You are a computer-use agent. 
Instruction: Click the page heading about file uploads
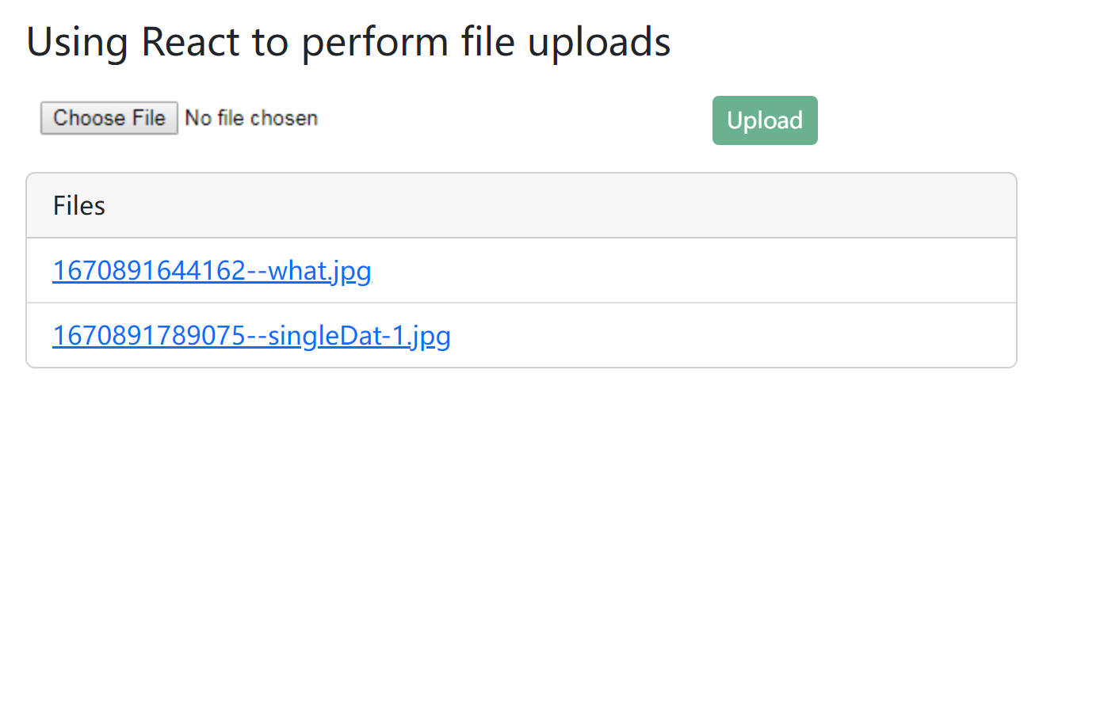(x=349, y=42)
